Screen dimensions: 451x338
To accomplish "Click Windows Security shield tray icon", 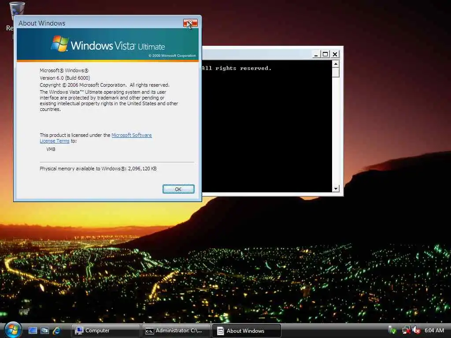I will [392, 330].
